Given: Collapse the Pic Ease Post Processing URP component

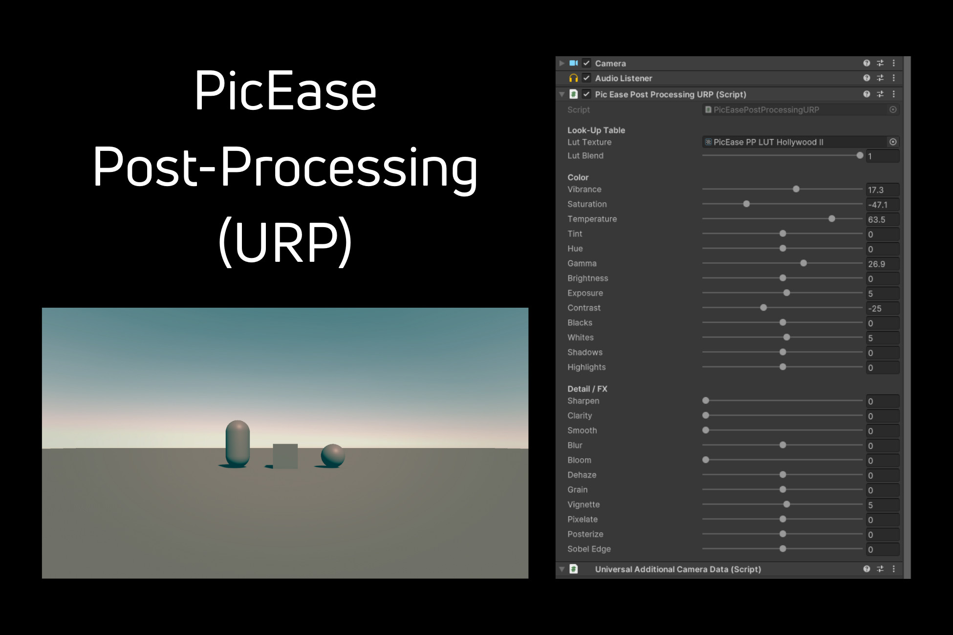Looking at the screenshot, I should pyautogui.click(x=561, y=94).
